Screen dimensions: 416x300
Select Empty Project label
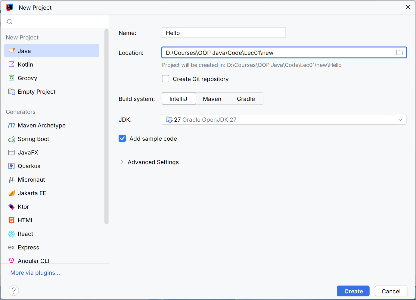[36, 92]
